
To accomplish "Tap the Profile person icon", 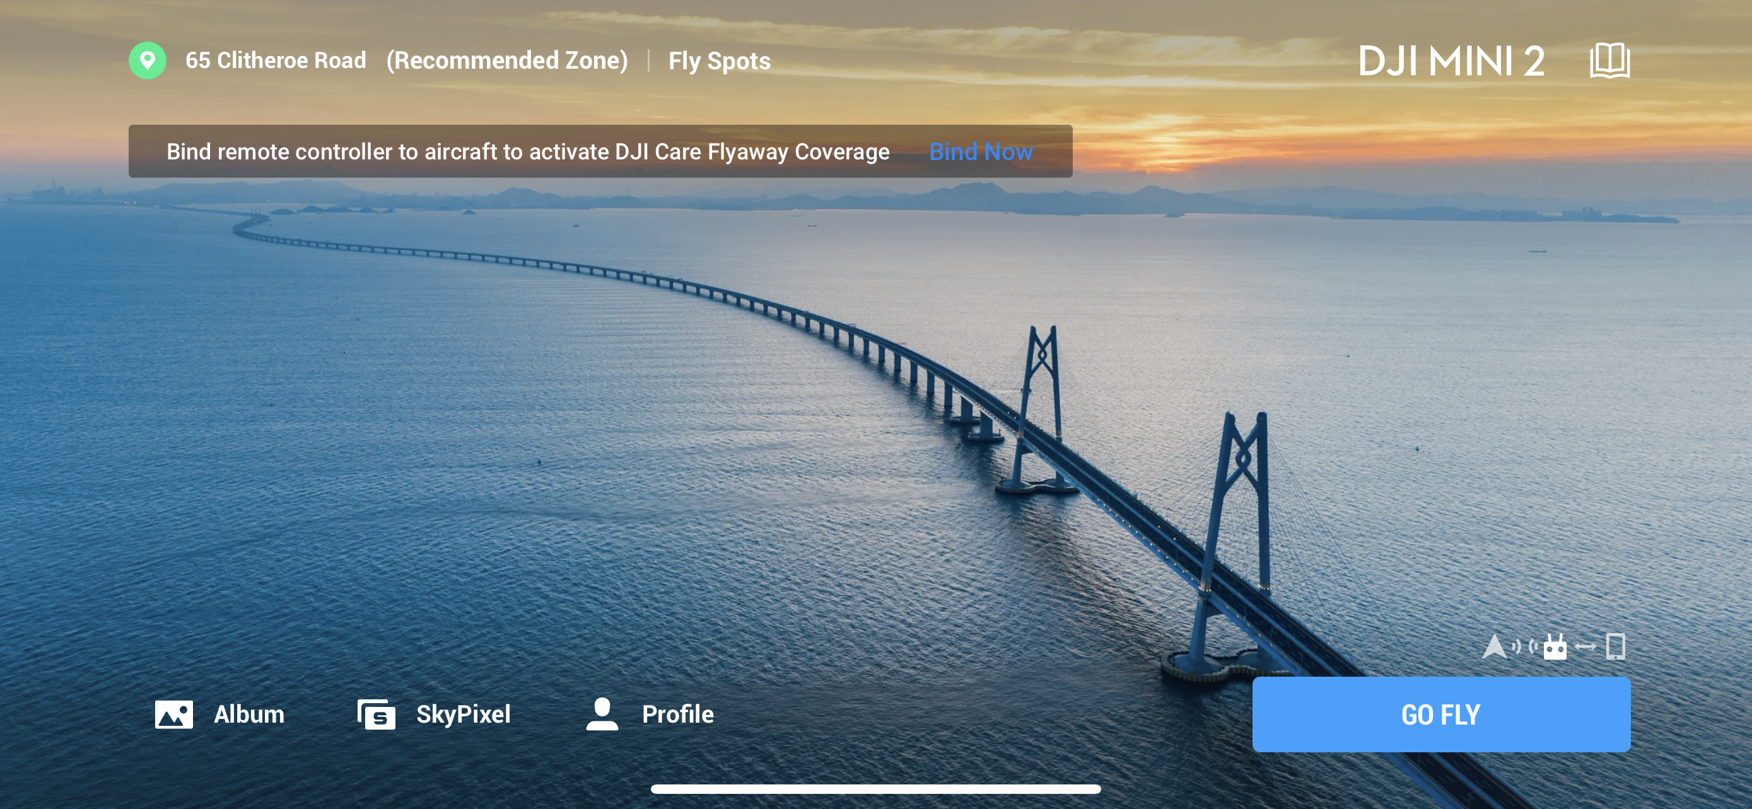I will click(x=602, y=714).
